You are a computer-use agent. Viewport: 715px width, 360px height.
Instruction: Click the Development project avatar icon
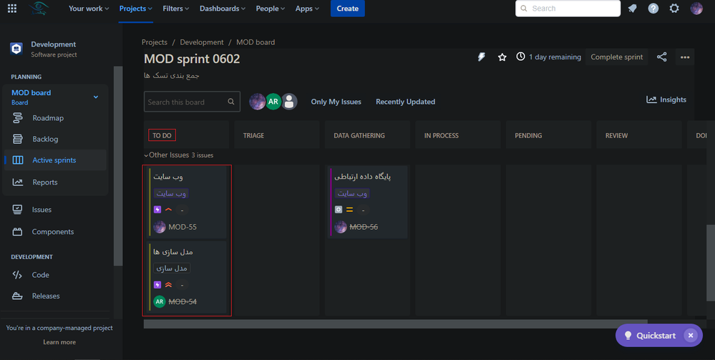pyautogui.click(x=16, y=49)
